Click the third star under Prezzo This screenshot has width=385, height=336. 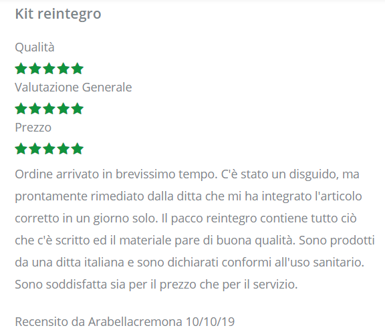pyautogui.click(x=49, y=149)
